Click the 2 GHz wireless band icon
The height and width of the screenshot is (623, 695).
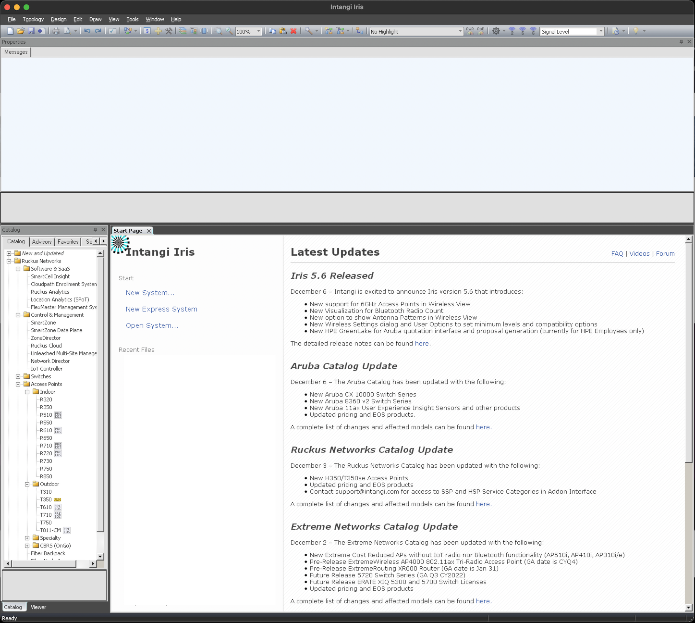[x=512, y=31]
